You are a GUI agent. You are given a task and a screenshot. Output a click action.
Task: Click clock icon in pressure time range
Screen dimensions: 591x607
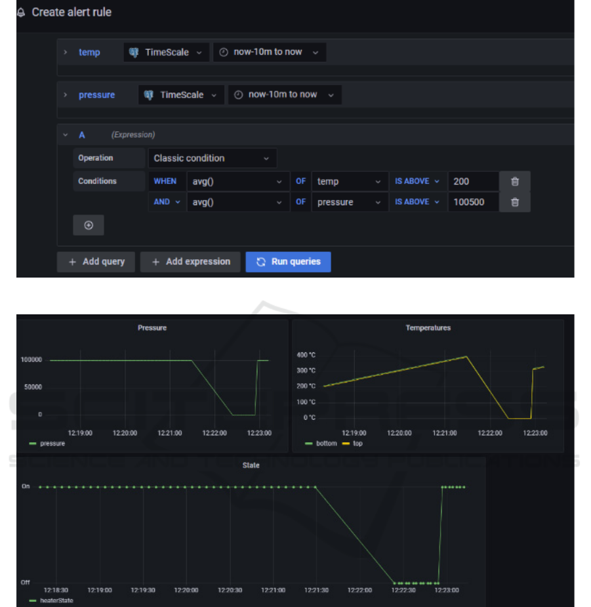point(238,95)
